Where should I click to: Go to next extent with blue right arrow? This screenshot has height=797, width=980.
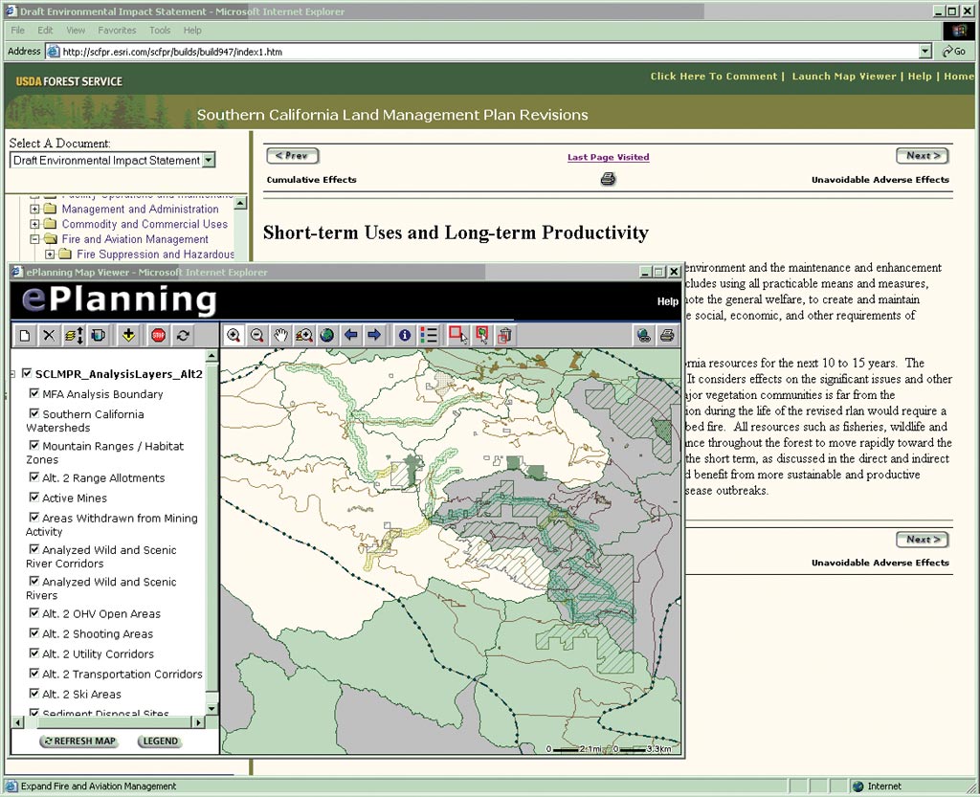374,336
